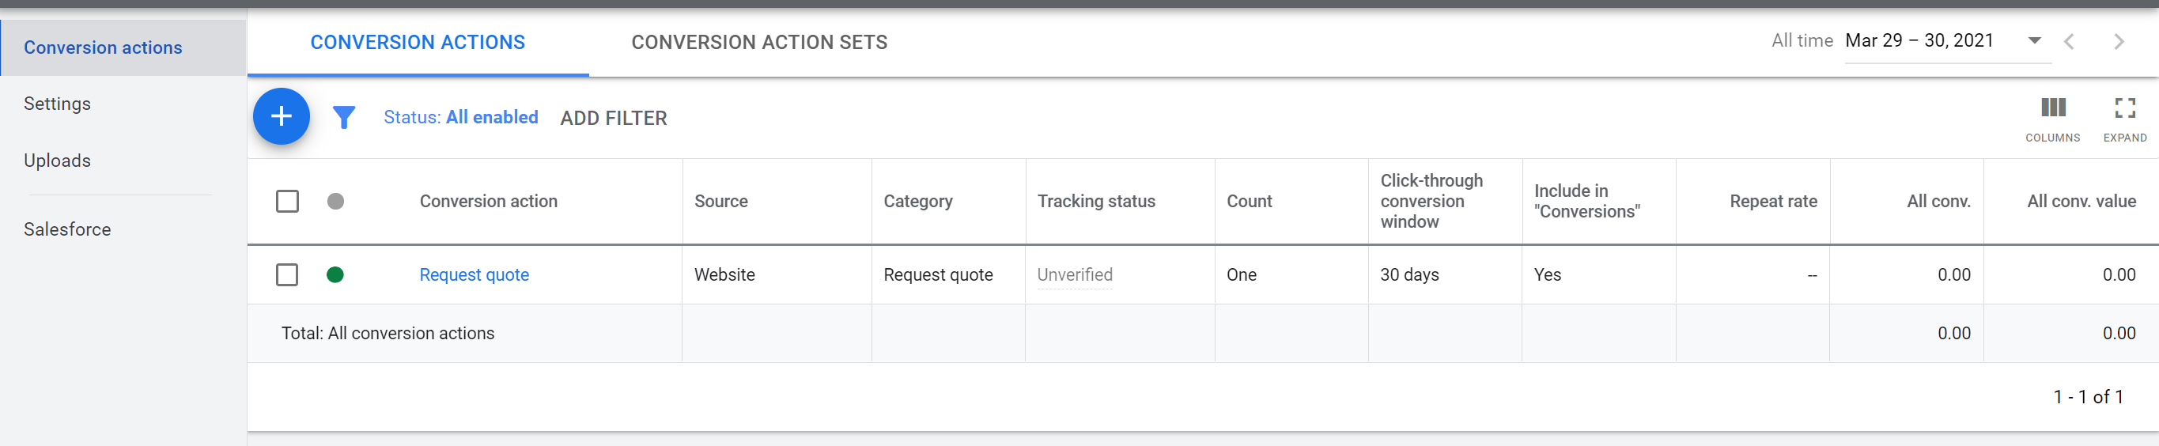Go to next date range arrow

[x=2118, y=42]
